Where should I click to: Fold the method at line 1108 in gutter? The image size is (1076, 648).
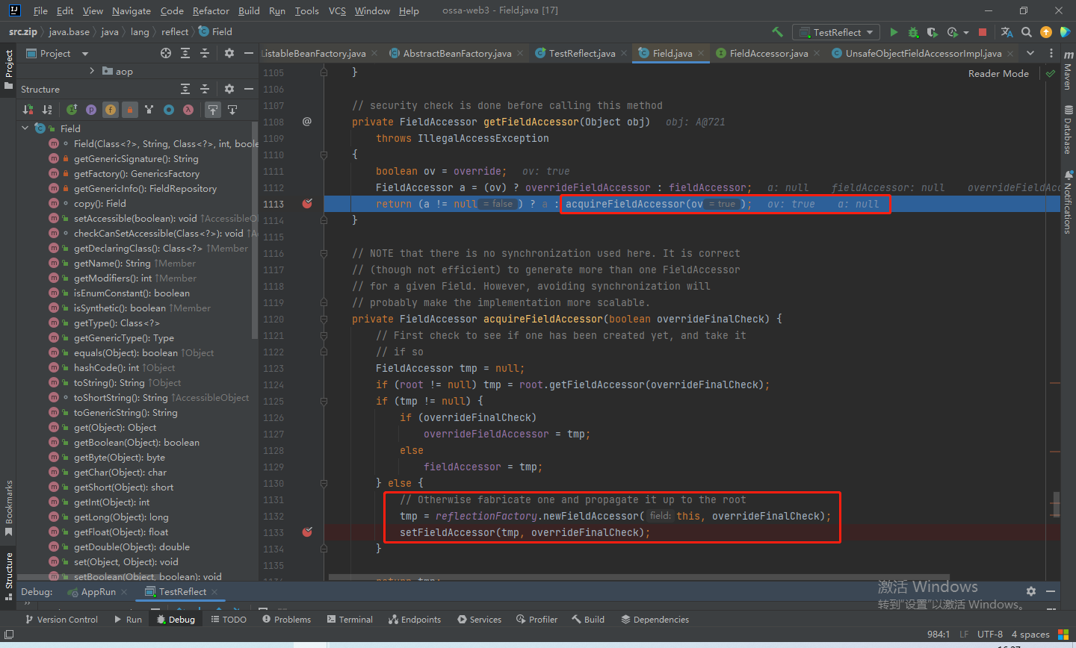324,155
